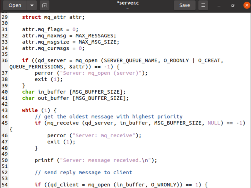
Task: Maximize the gedit window
Action: pyautogui.click(x=233, y=5)
